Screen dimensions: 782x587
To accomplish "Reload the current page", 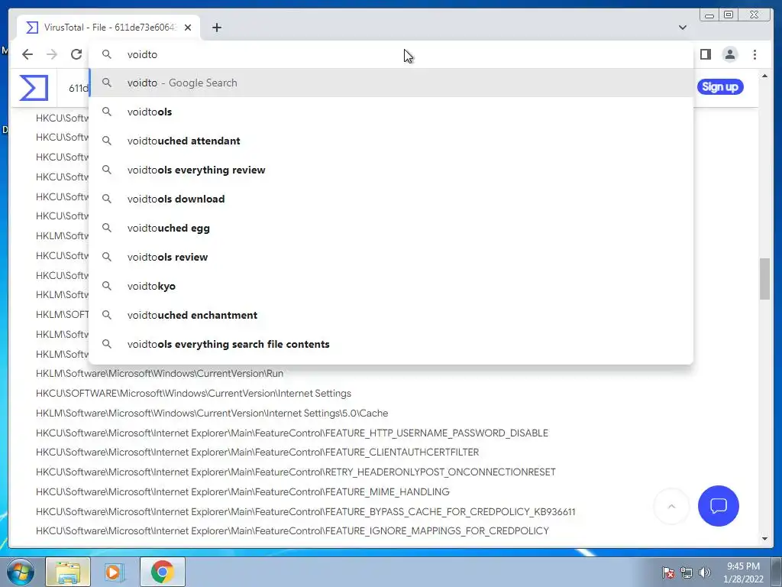I will click(x=76, y=54).
